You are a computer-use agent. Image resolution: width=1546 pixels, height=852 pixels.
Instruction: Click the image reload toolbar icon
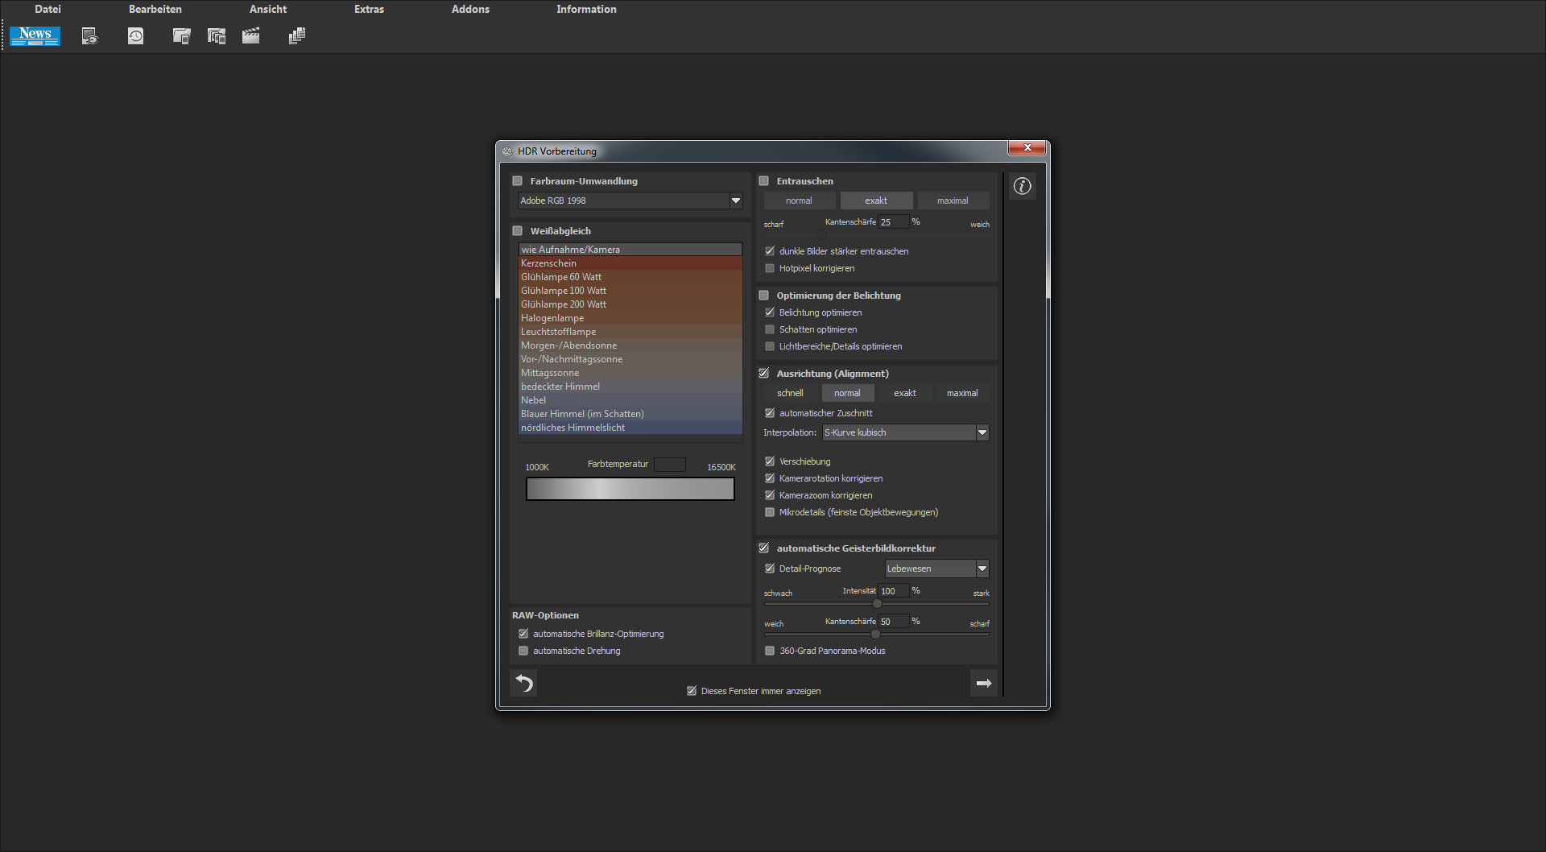(89, 36)
